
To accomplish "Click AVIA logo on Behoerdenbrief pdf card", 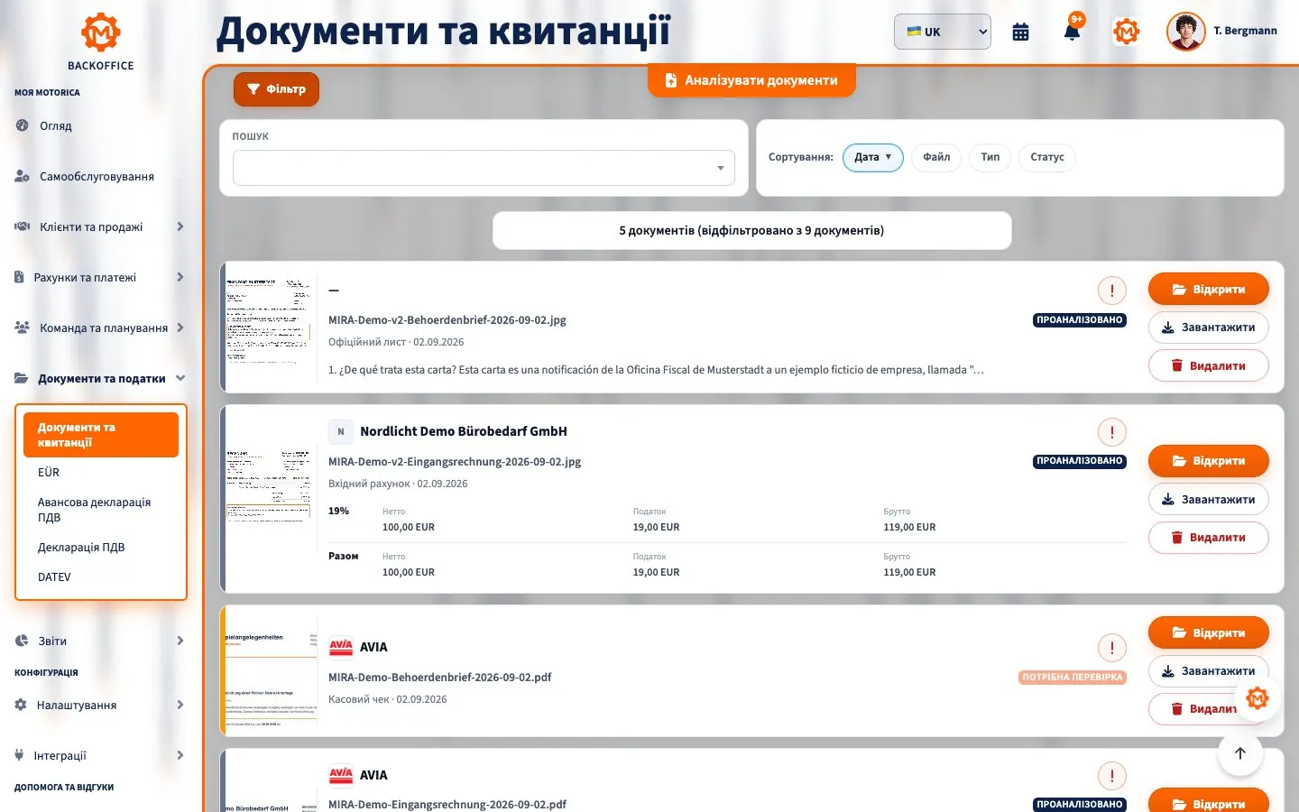I will (x=341, y=647).
